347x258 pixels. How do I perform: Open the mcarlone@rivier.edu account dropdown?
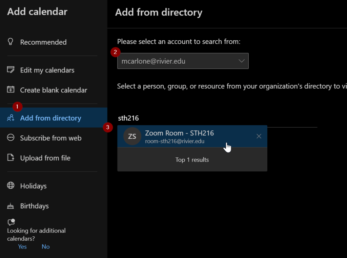[x=183, y=61]
